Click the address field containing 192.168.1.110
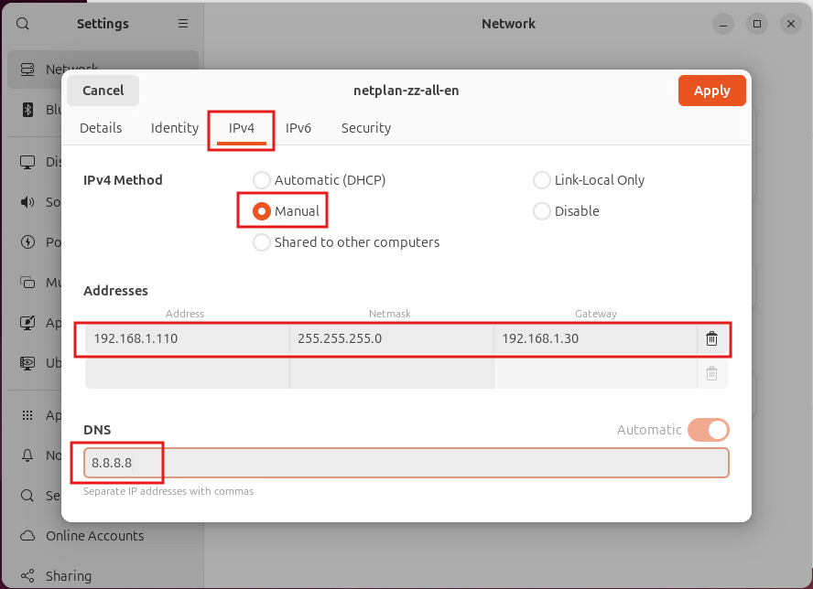This screenshot has width=813, height=589. coord(187,338)
